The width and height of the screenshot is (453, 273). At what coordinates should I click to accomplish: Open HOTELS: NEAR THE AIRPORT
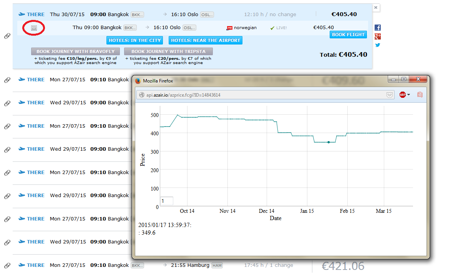point(206,40)
